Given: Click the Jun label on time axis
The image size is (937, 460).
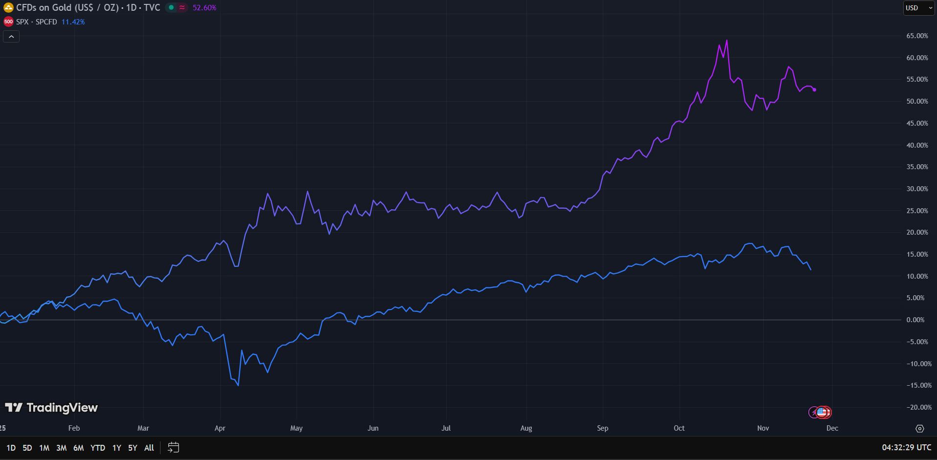Looking at the screenshot, I should click(x=373, y=428).
